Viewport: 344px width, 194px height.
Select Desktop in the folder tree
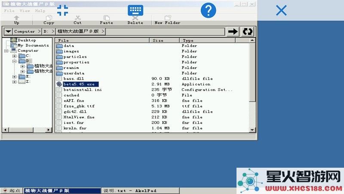click(x=27, y=40)
